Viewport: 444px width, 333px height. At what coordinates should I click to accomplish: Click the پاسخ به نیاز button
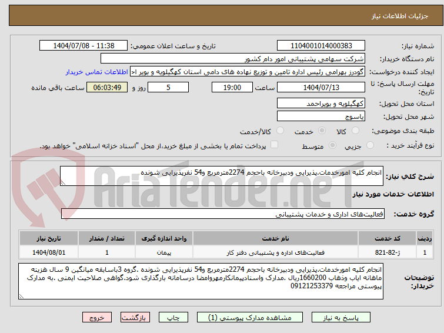click(341, 318)
